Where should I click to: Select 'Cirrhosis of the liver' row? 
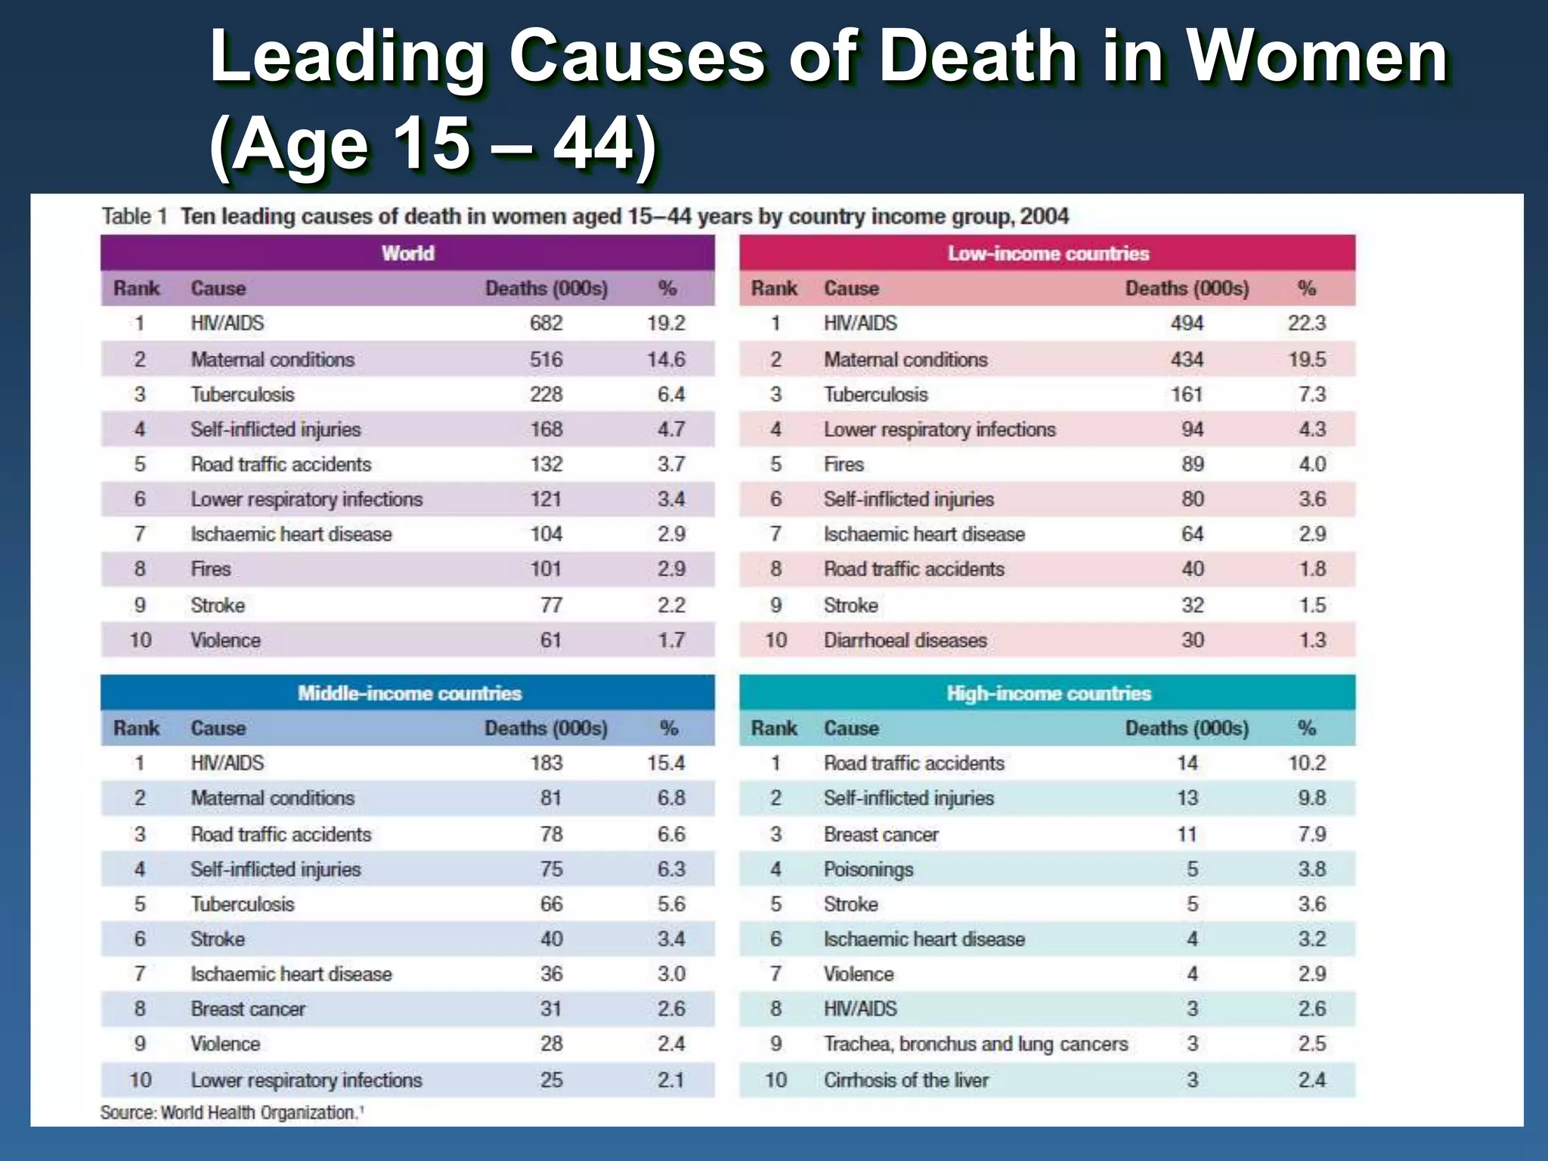[906, 1080]
